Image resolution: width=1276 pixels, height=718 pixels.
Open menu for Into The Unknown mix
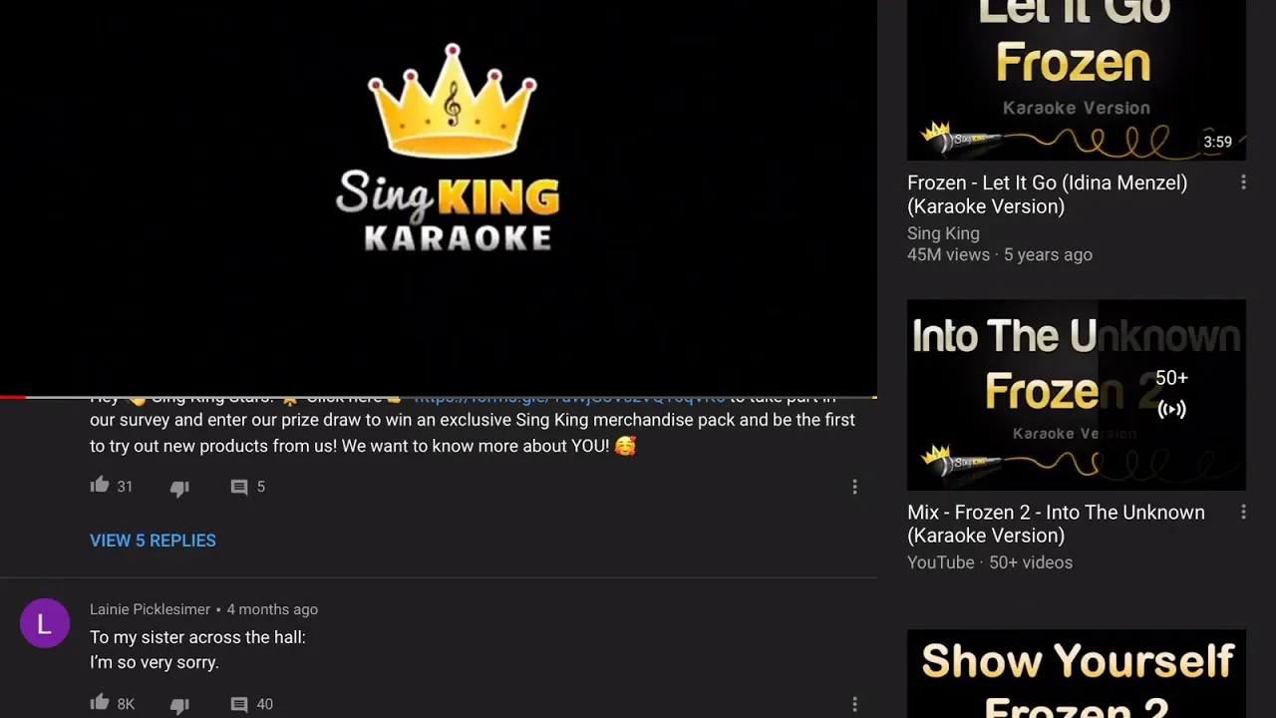[1243, 512]
